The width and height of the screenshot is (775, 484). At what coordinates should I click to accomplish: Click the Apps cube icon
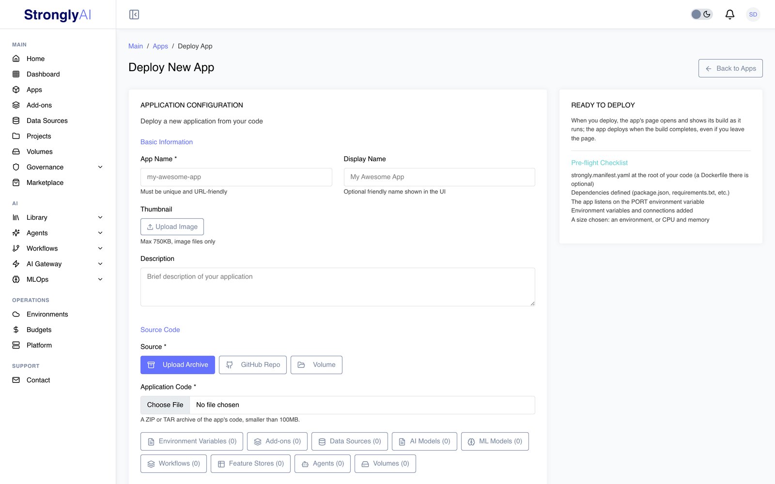(16, 90)
